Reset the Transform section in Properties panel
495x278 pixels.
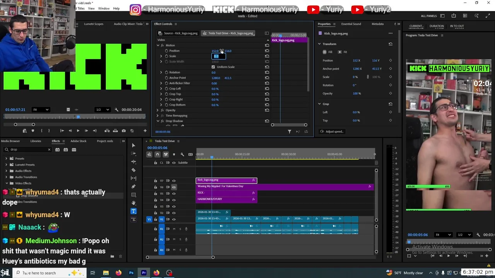pos(390,44)
